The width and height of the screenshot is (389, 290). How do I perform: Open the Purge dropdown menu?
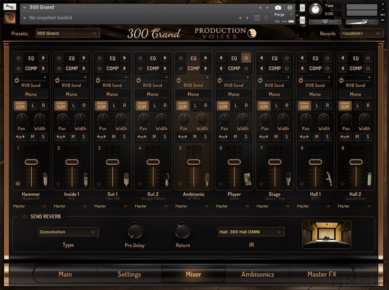coord(284,15)
